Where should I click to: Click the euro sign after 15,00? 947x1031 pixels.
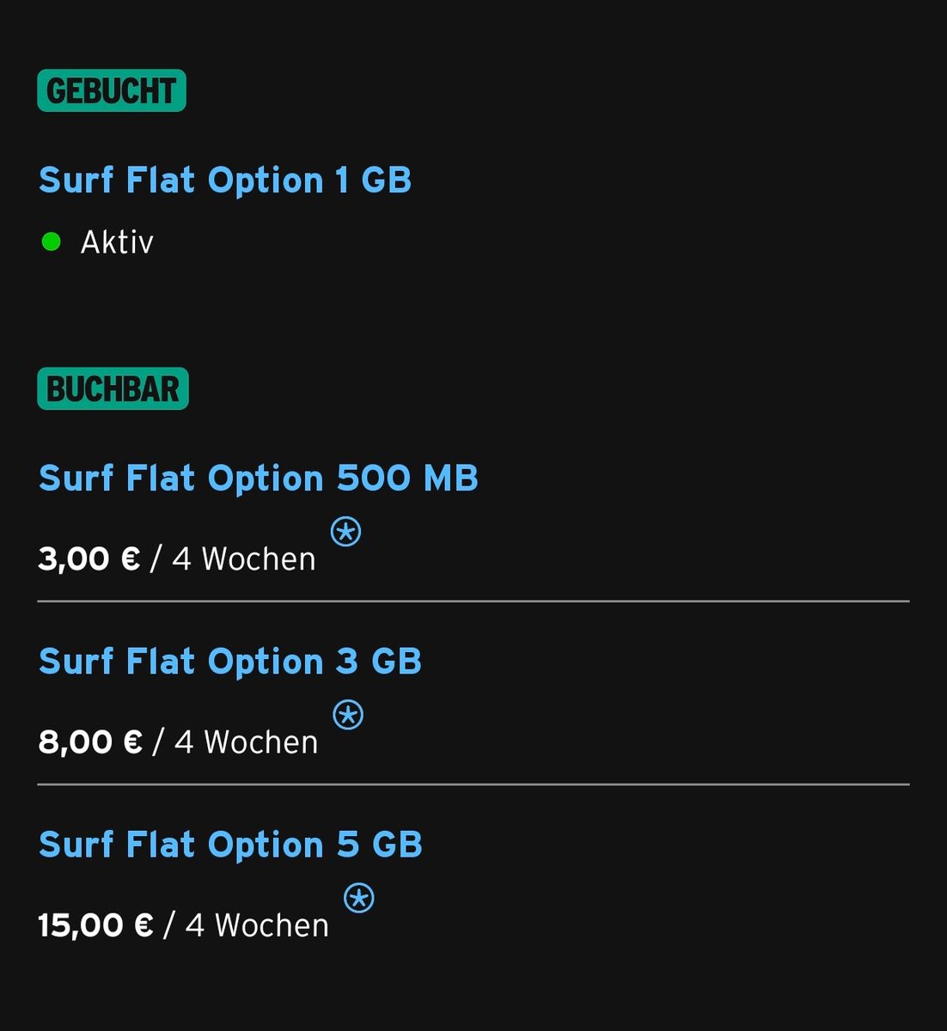pyautogui.click(x=144, y=926)
